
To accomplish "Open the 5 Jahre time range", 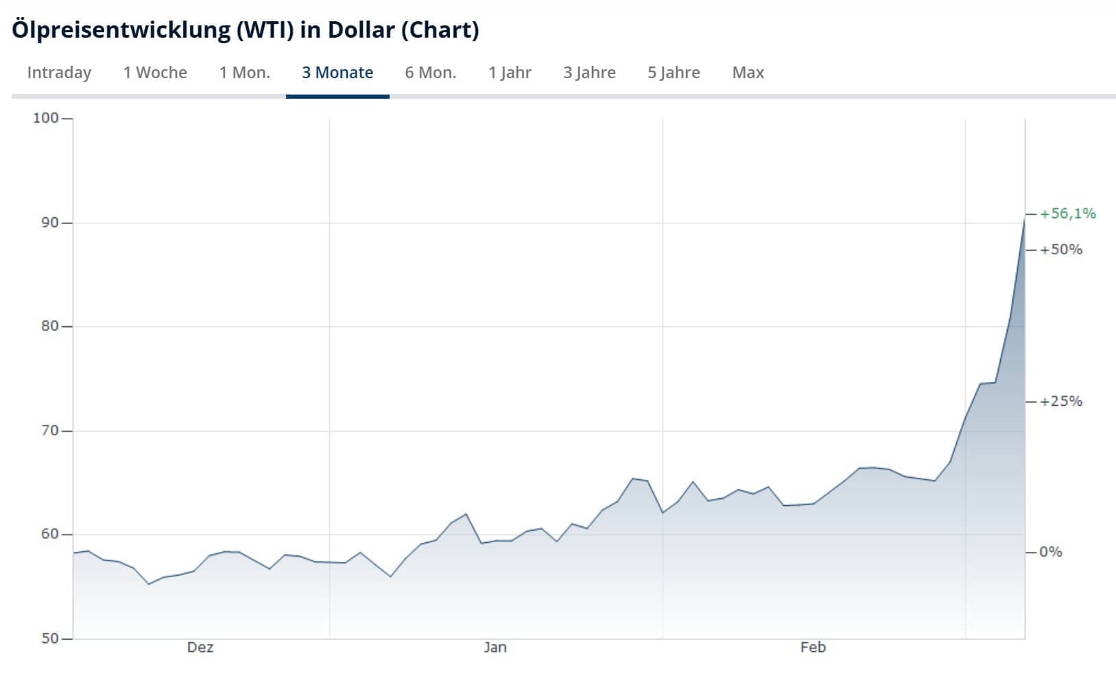I will tap(674, 73).
